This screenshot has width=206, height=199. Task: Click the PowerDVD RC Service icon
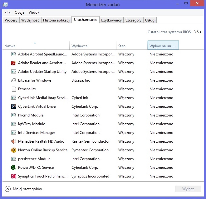coord(14,168)
